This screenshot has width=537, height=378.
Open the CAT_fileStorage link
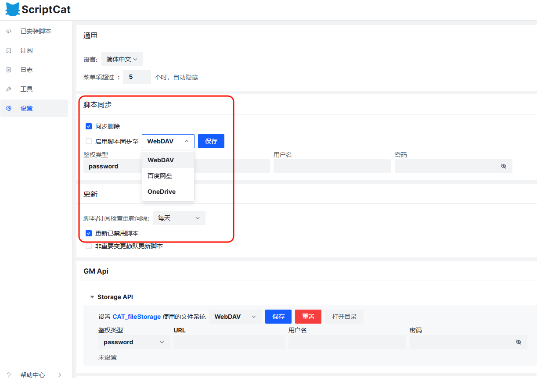pos(137,317)
